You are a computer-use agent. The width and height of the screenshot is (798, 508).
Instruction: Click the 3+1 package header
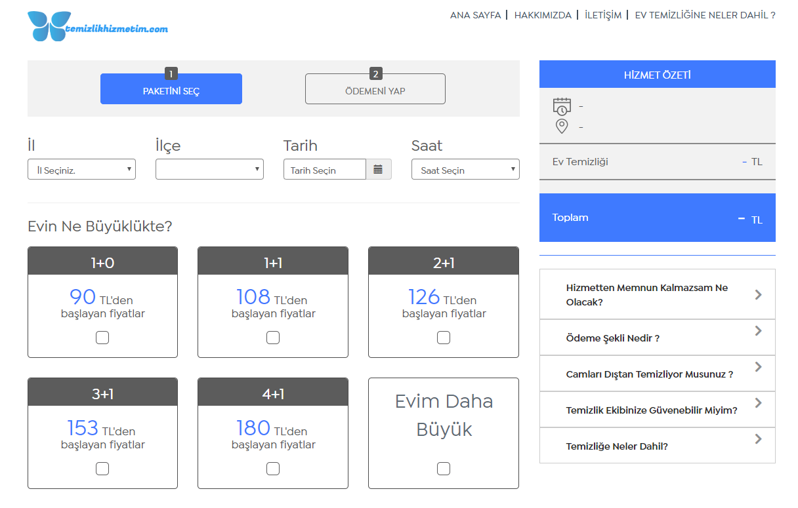tap(102, 393)
